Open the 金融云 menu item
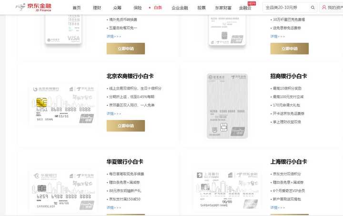The width and height of the screenshot is (343, 216). pyautogui.click(x=245, y=8)
